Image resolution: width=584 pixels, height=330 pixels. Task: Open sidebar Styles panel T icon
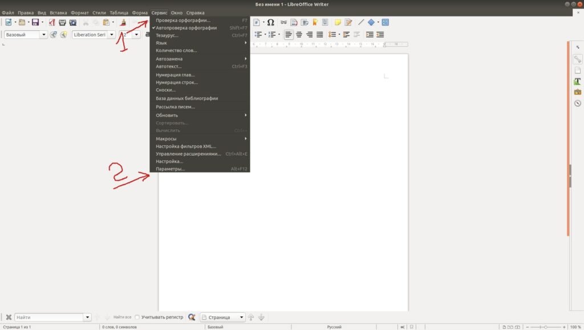coord(578,81)
